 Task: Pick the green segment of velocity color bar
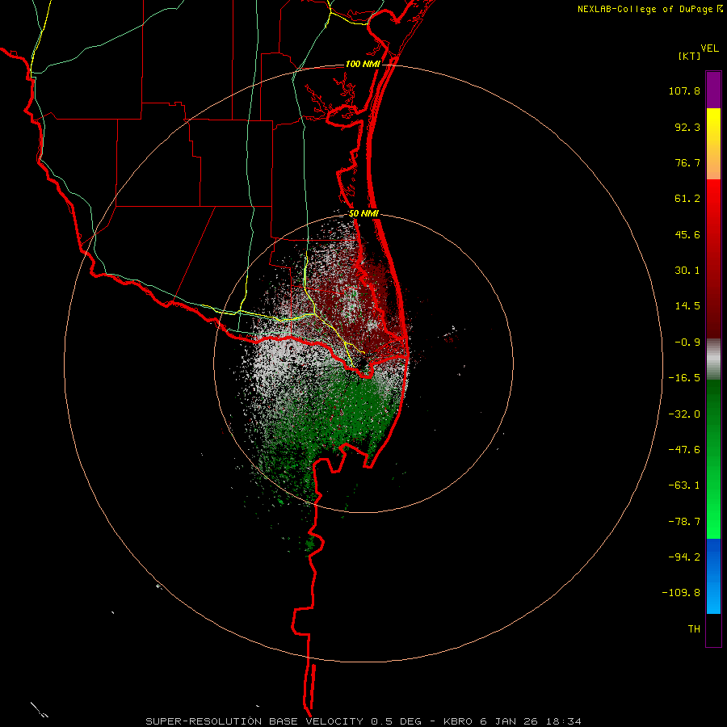click(713, 459)
